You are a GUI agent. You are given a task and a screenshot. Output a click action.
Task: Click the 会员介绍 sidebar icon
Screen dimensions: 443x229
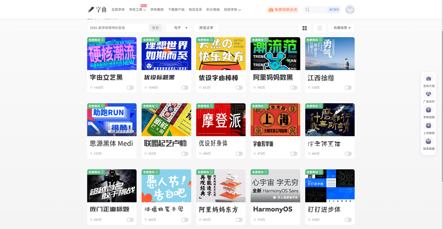pyautogui.click(x=428, y=79)
